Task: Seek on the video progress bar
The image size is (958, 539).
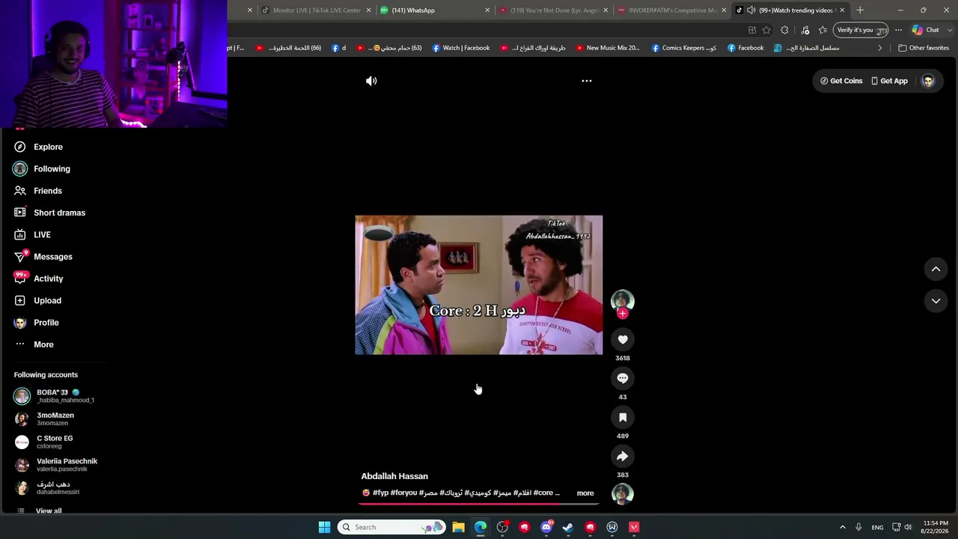Action: [479, 504]
